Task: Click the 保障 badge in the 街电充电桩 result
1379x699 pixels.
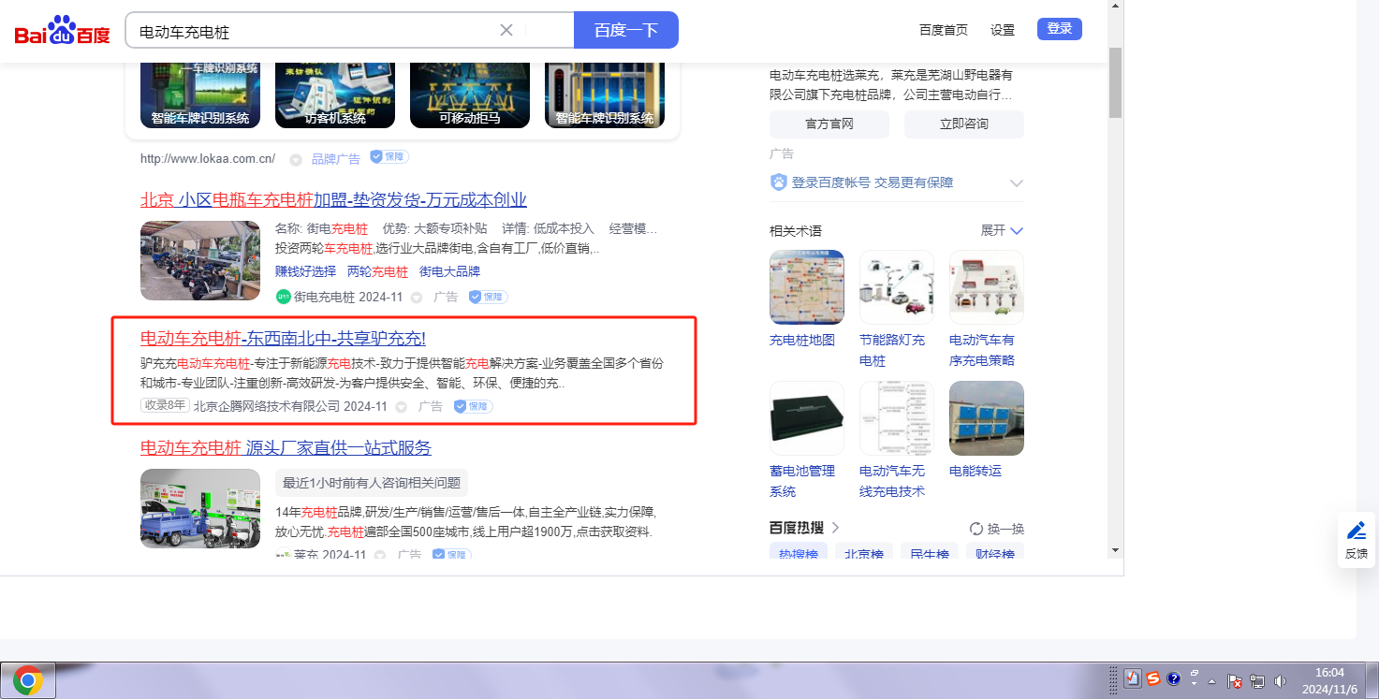Action: coord(488,297)
